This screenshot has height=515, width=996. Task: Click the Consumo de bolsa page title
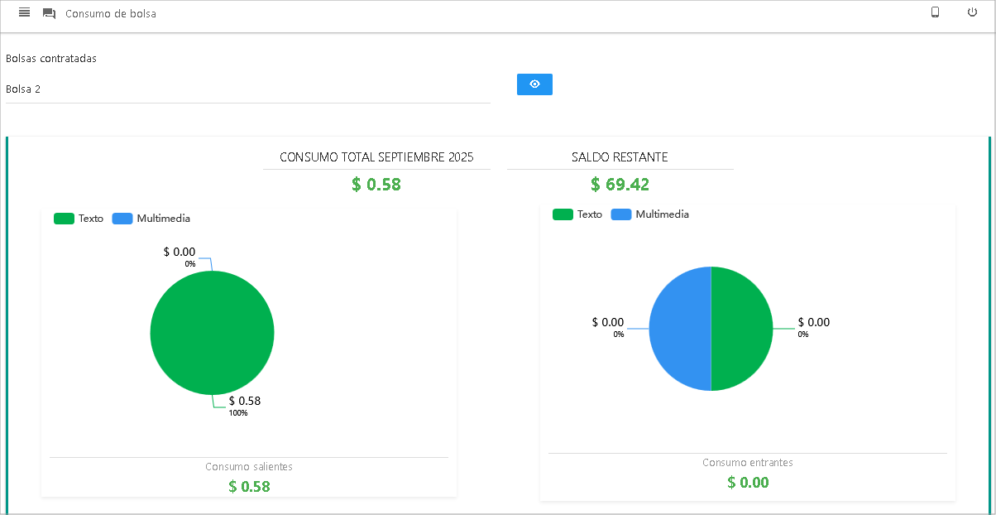click(110, 14)
